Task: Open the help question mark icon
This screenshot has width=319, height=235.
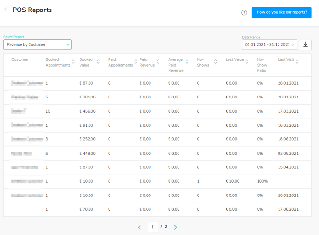Action: (244, 13)
